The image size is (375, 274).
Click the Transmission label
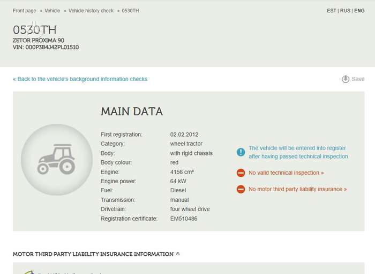point(118,200)
